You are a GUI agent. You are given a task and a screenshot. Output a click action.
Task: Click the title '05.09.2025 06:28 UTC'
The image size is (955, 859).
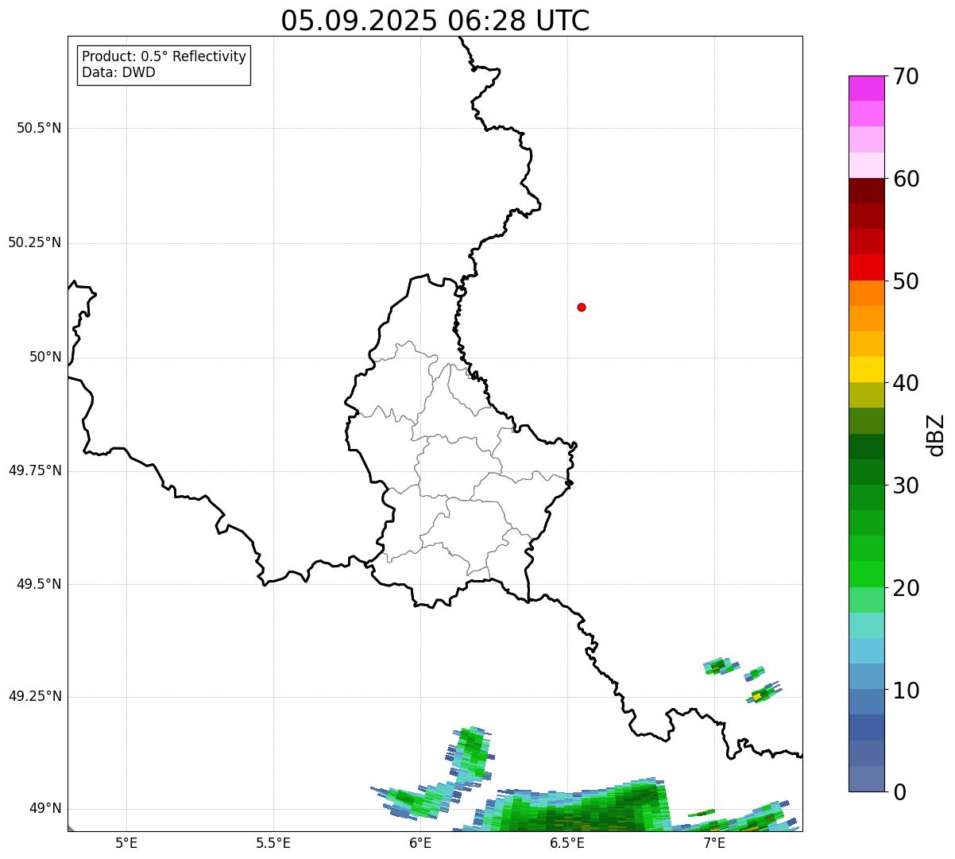click(x=435, y=21)
